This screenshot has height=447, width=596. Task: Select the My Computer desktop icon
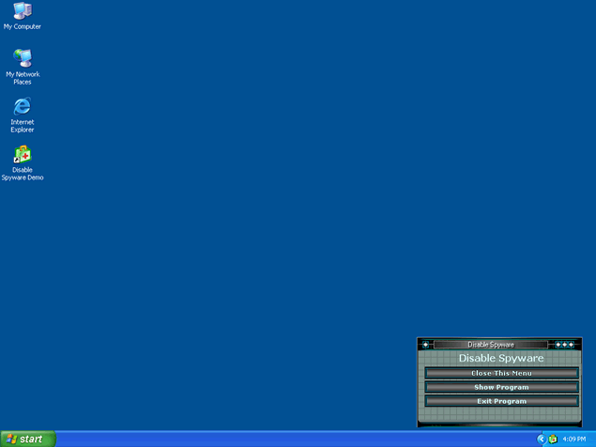click(22, 11)
